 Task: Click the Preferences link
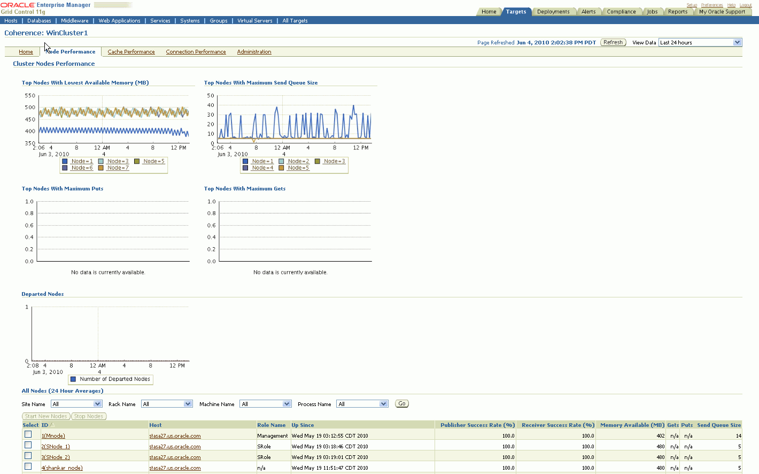point(712,5)
